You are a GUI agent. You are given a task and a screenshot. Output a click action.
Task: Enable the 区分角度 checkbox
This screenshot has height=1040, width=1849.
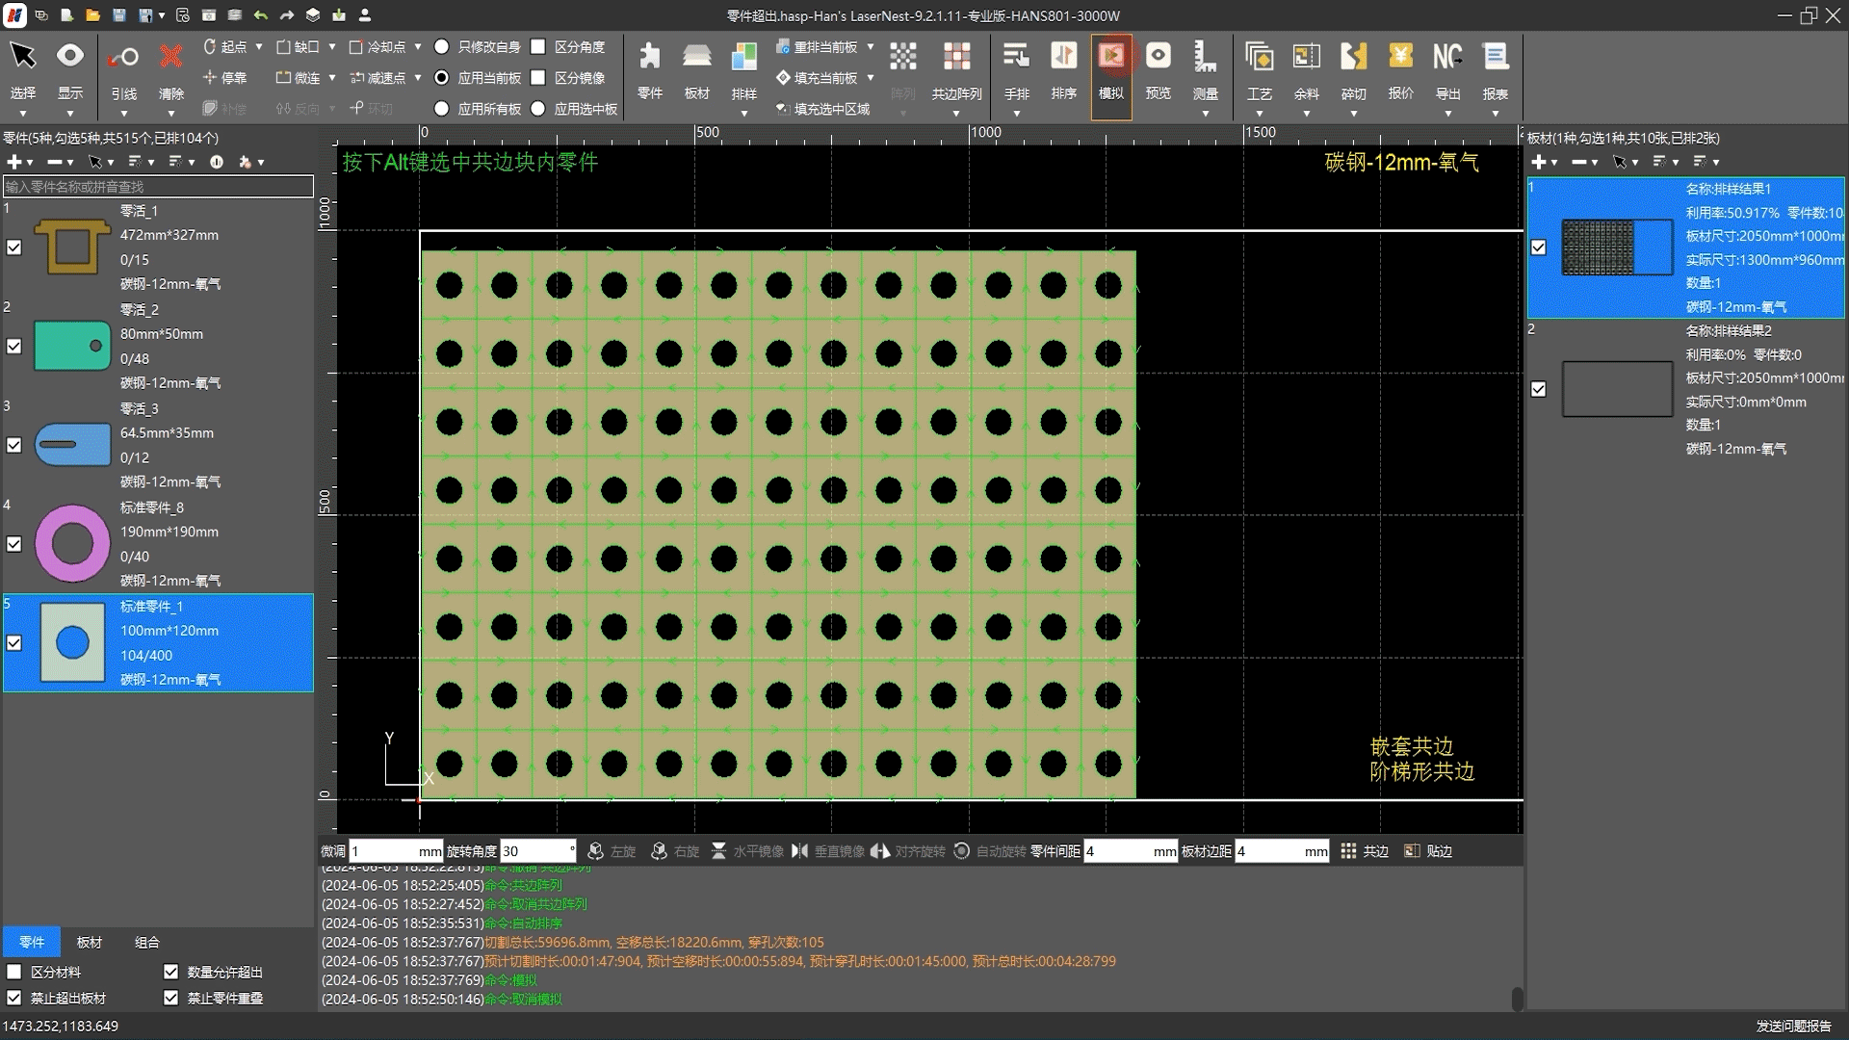(538, 46)
